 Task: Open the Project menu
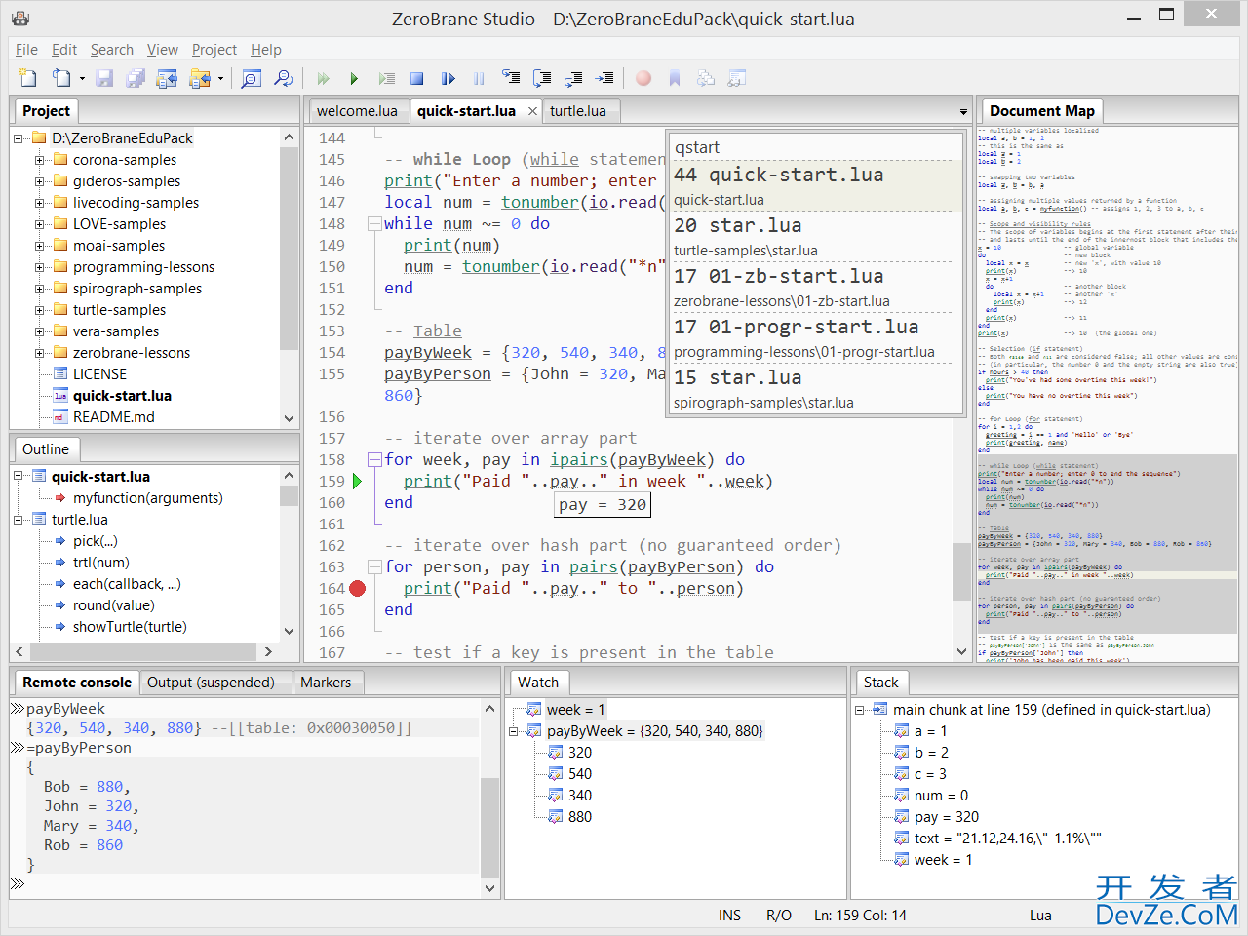point(214,50)
